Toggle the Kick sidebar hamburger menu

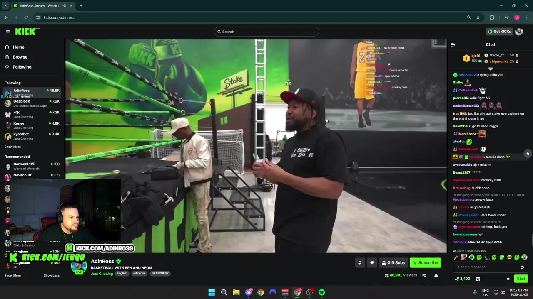click(x=8, y=32)
